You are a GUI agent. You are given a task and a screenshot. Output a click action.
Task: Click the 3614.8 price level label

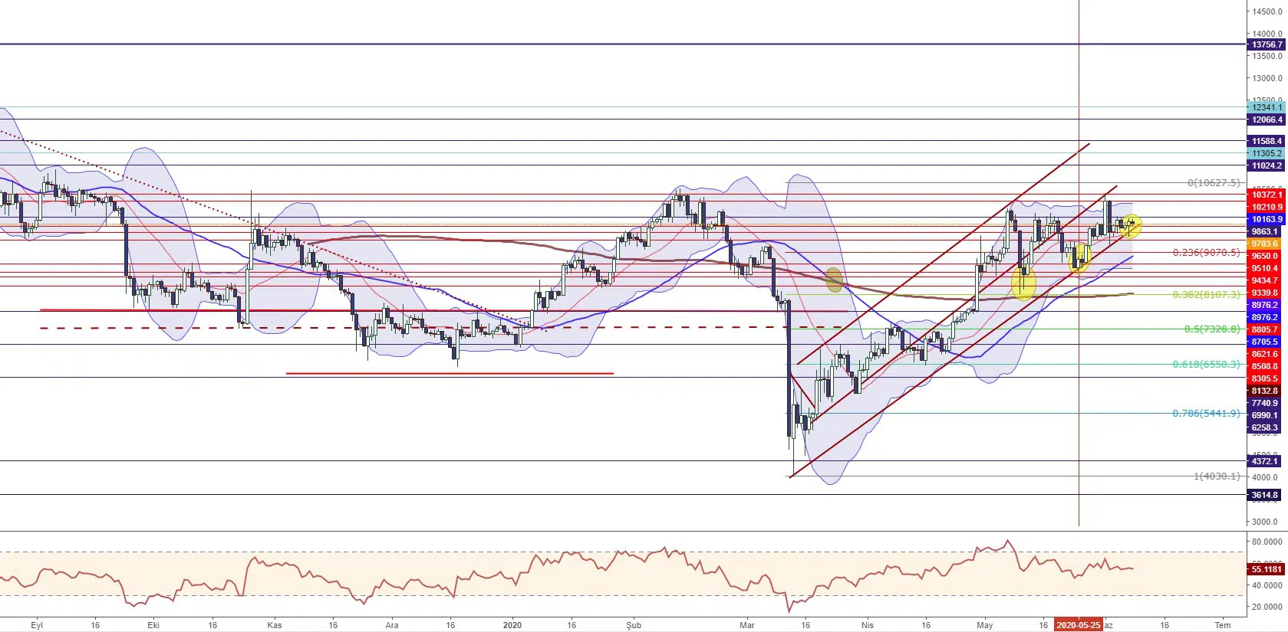click(x=1265, y=495)
